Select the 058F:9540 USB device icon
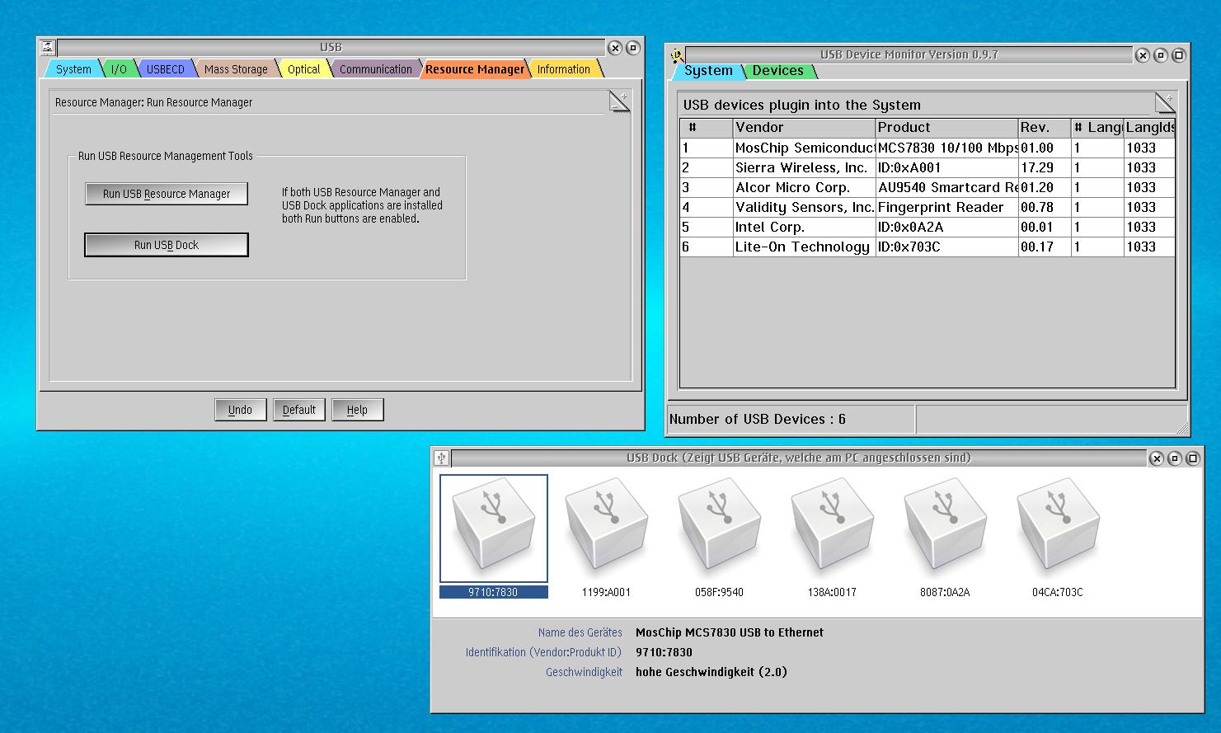The height and width of the screenshot is (733, 1221). click(x=719, y=529)
